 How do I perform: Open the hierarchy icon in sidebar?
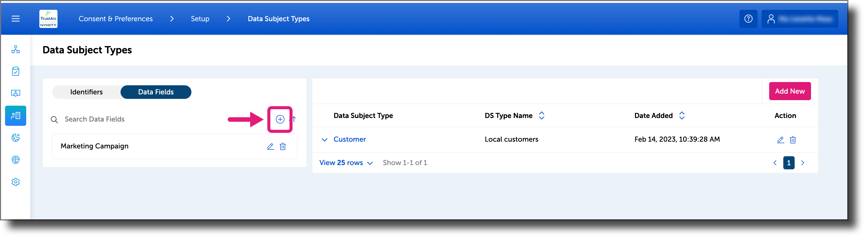click(x=15, y=49)
